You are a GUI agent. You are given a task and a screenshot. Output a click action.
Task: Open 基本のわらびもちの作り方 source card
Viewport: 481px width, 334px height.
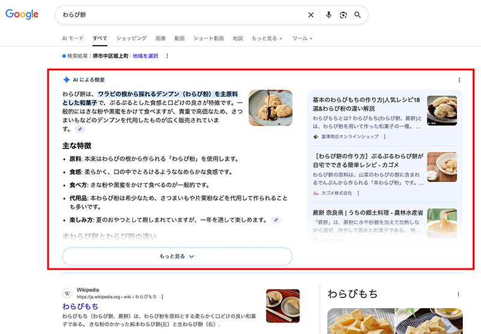pos(385,118)
